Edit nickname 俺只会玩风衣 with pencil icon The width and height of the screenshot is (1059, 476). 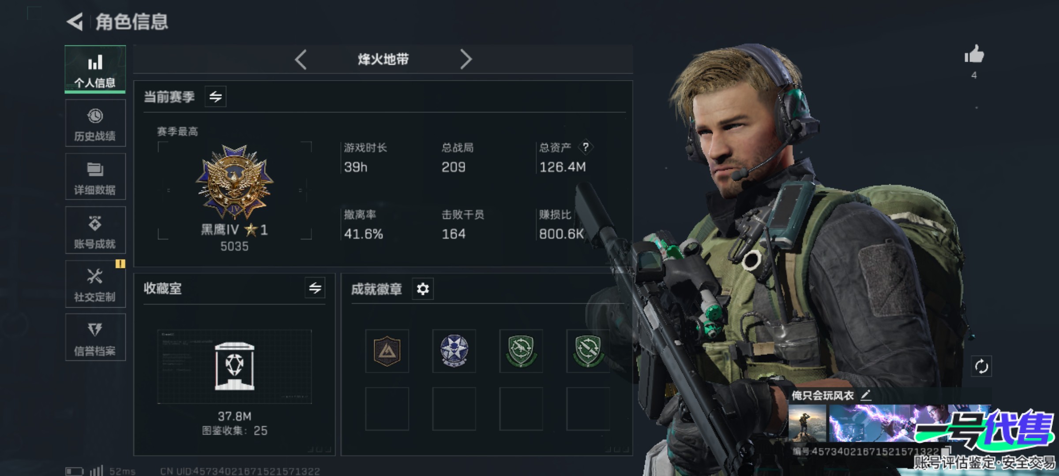click(x=866, y=395)
